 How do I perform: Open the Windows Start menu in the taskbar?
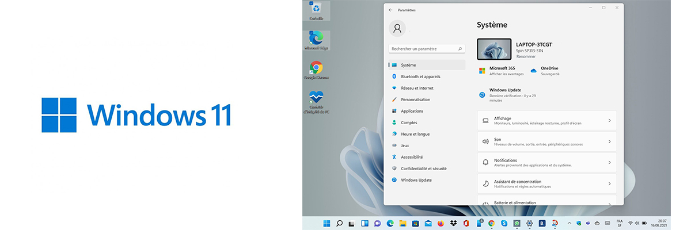[x=326, y=223]
